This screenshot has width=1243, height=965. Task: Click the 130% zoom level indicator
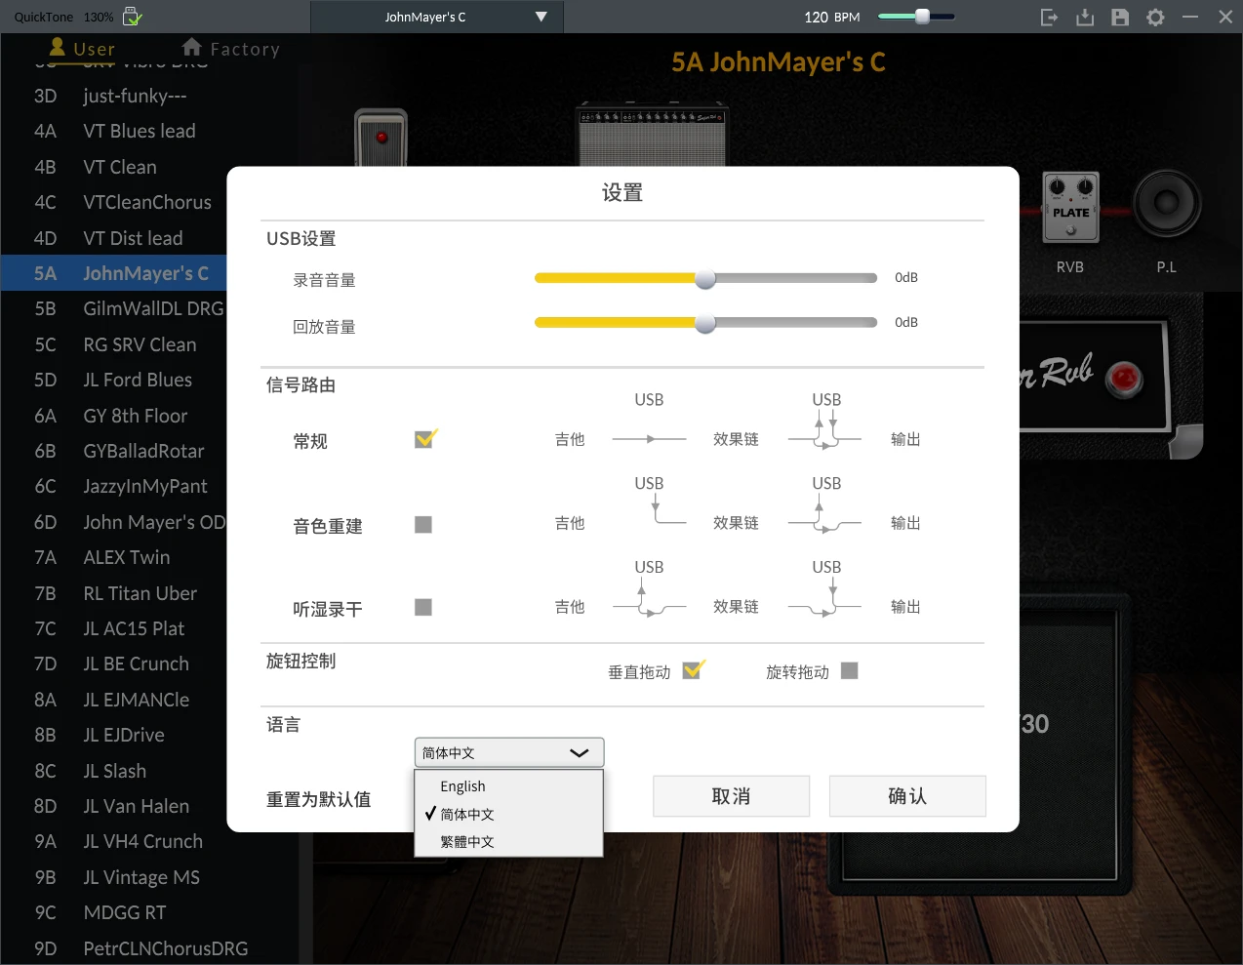(99, 17)
